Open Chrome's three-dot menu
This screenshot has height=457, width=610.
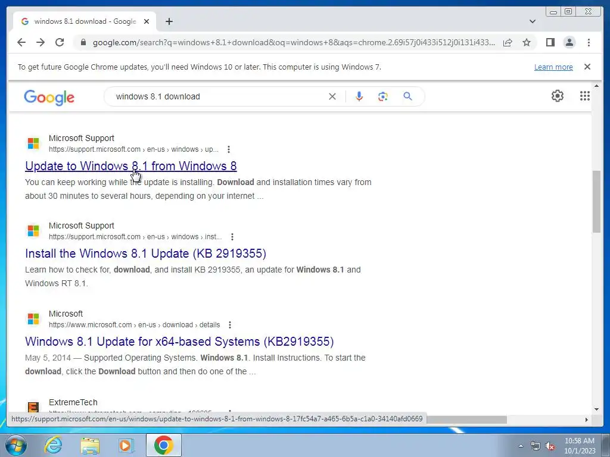tap(589, 42)
